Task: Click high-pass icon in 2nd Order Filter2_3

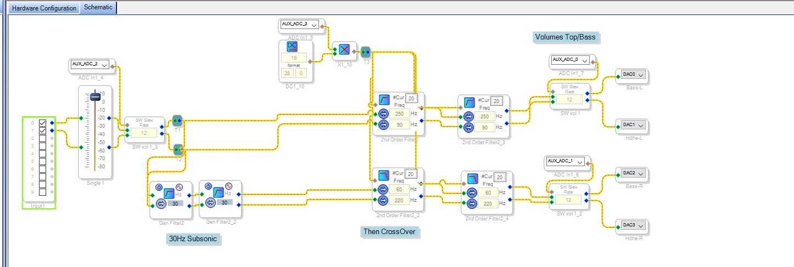Action: coord(469,102)
